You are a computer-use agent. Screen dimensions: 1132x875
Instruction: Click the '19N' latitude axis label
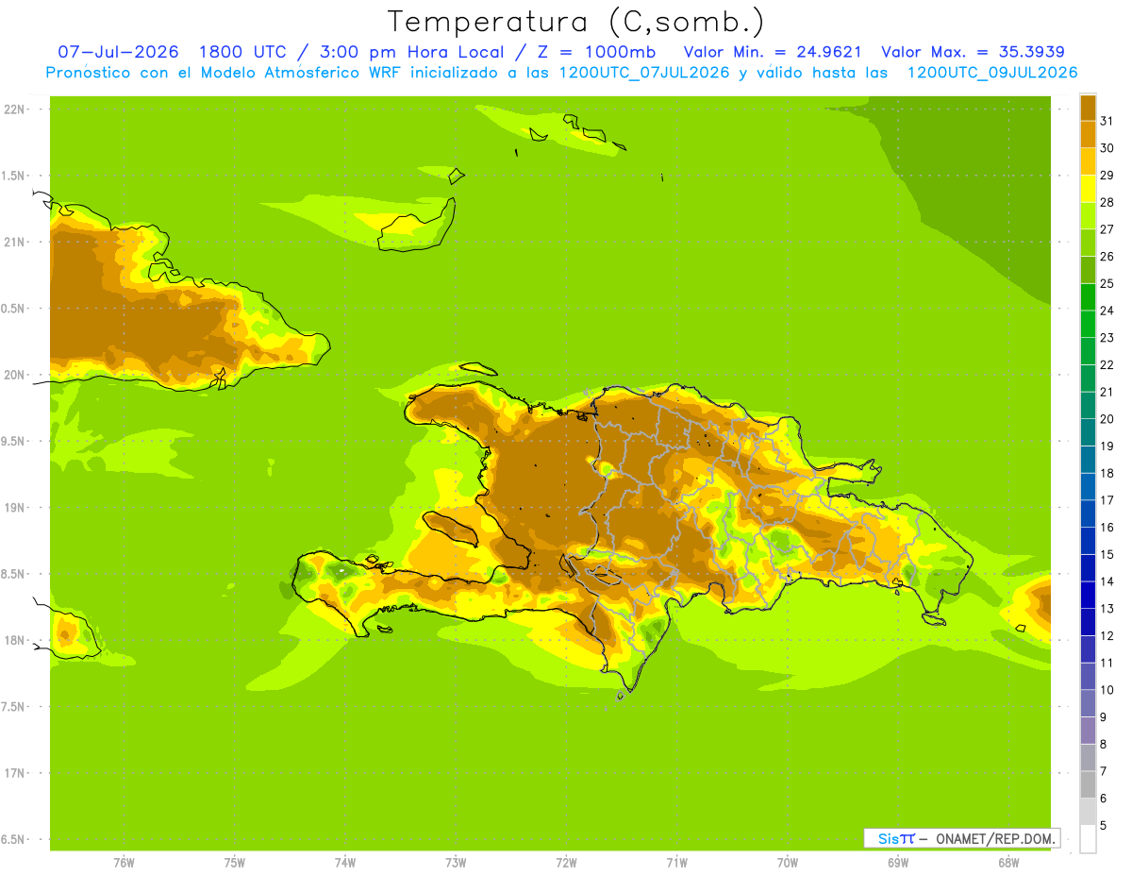[14, 508]
